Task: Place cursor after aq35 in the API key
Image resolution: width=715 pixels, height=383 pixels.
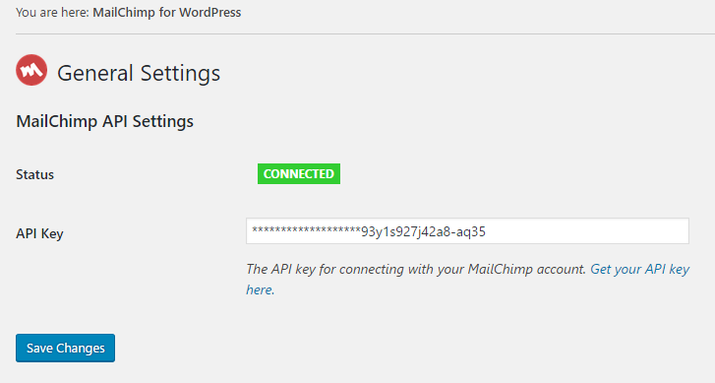Action: coord(487,231)
